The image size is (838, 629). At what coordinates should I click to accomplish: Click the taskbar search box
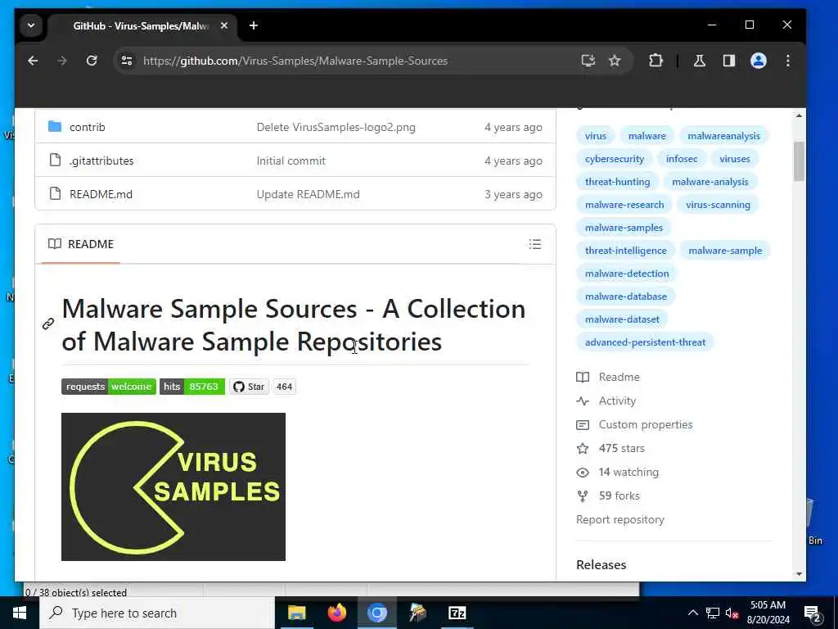[157, 613]
